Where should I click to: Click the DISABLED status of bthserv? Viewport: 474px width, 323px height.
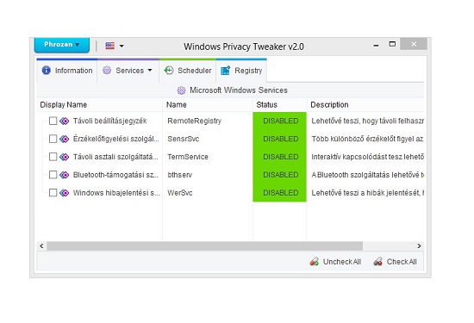pos(279,175)
